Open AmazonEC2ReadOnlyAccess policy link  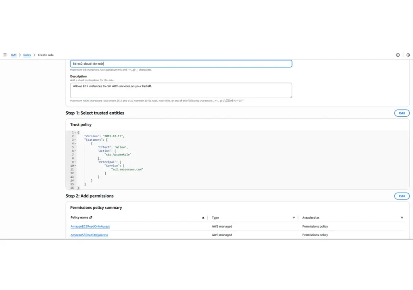(90, 226)
